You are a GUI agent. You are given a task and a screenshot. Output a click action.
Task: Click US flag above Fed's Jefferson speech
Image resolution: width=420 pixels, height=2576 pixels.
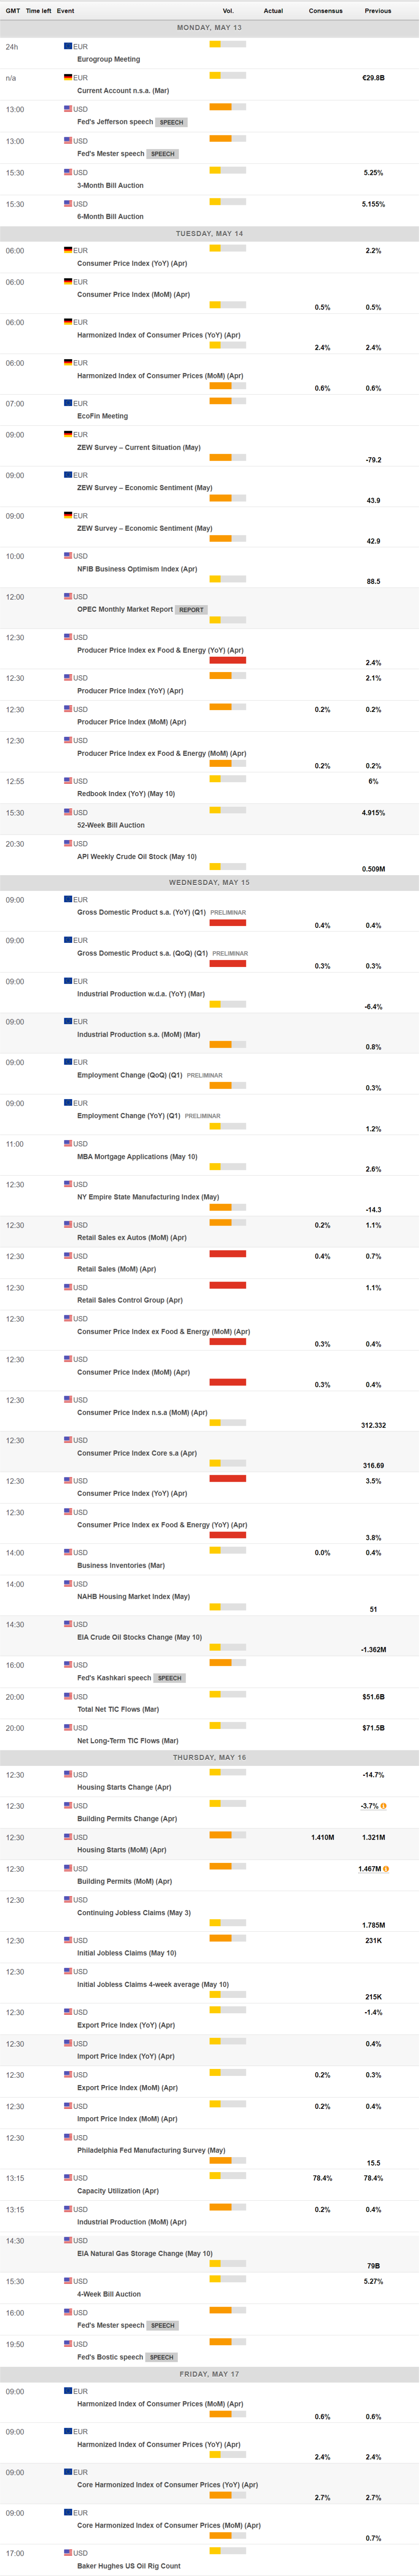[x=68, y=109]
